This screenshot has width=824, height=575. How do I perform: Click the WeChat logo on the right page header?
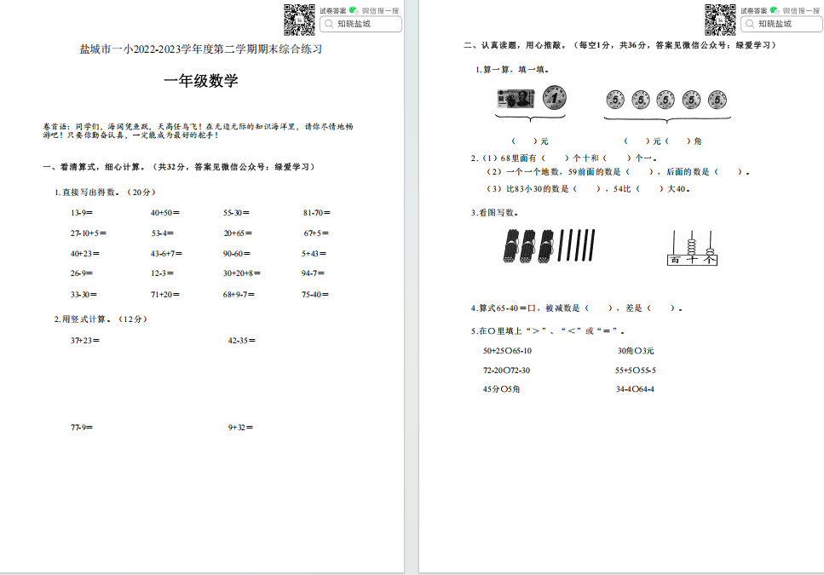[775, 10]
